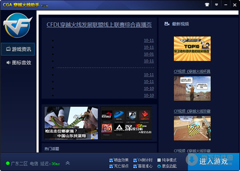Click the 最新视频 camera icon
Viewport: 240px width, 171px height.
coord(167,24)
